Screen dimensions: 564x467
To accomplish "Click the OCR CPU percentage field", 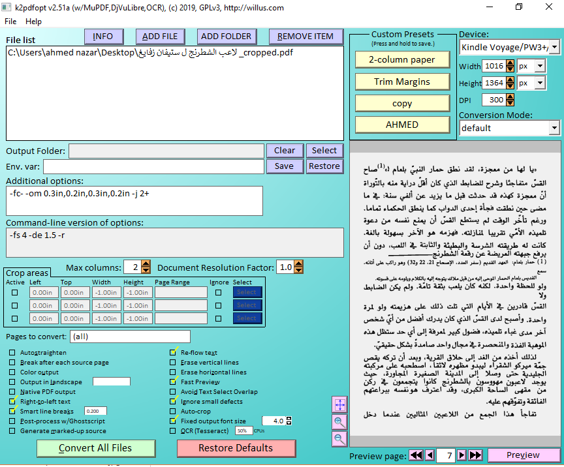I will (243, 430).
